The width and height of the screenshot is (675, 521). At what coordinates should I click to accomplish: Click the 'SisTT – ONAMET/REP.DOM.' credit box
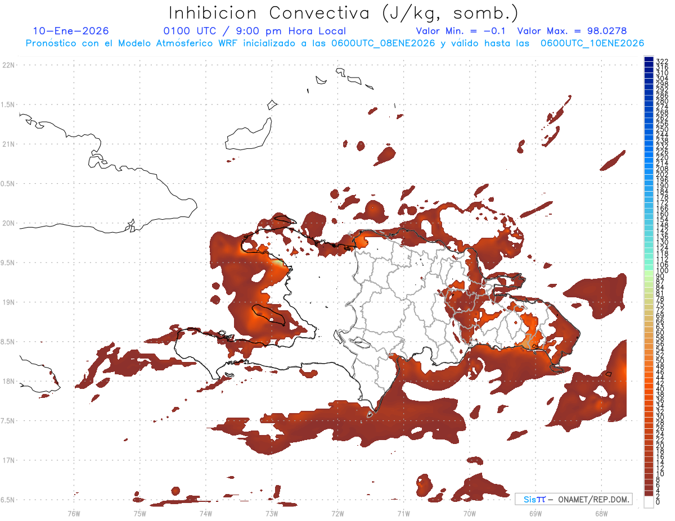coord(574,499)
